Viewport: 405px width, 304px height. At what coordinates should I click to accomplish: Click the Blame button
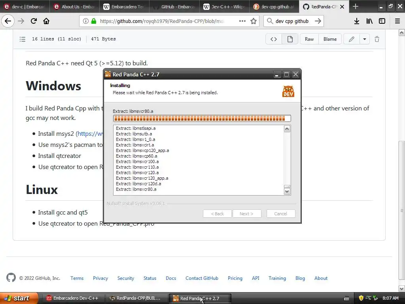tap(330, 39)
